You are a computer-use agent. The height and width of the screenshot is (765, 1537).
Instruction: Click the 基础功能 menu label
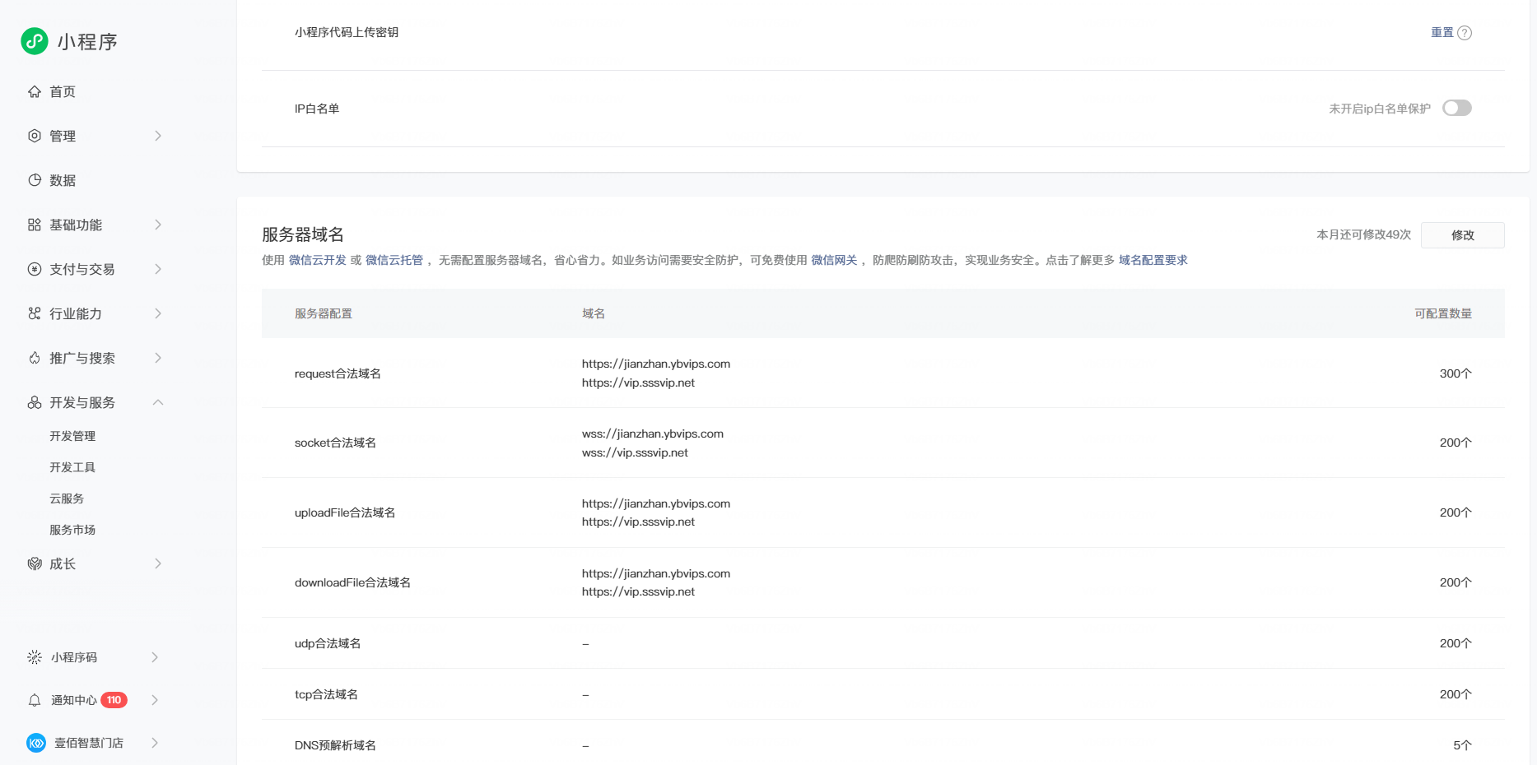tap(76, 225)
